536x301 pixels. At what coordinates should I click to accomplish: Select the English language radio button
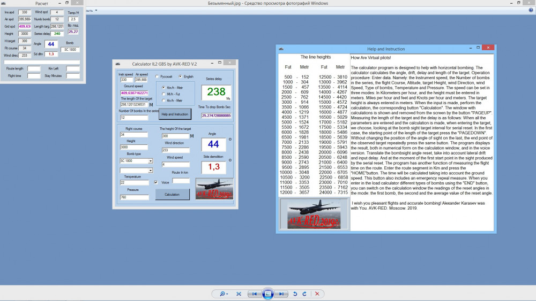(180, 76)
